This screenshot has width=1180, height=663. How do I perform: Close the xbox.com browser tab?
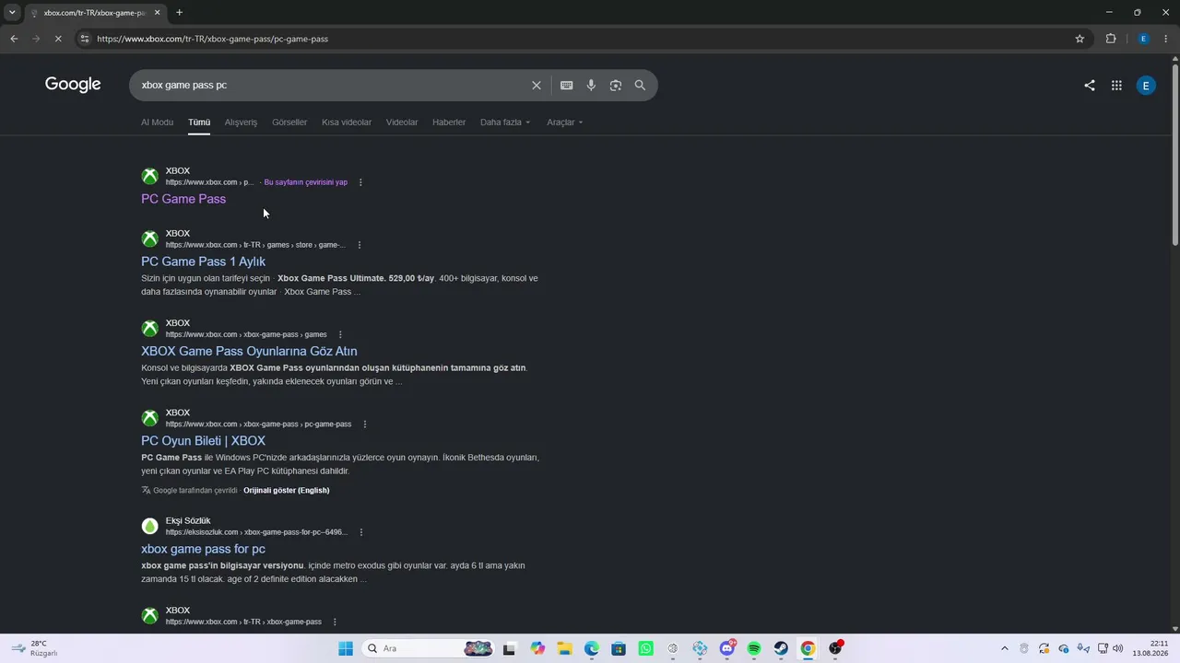158,12
